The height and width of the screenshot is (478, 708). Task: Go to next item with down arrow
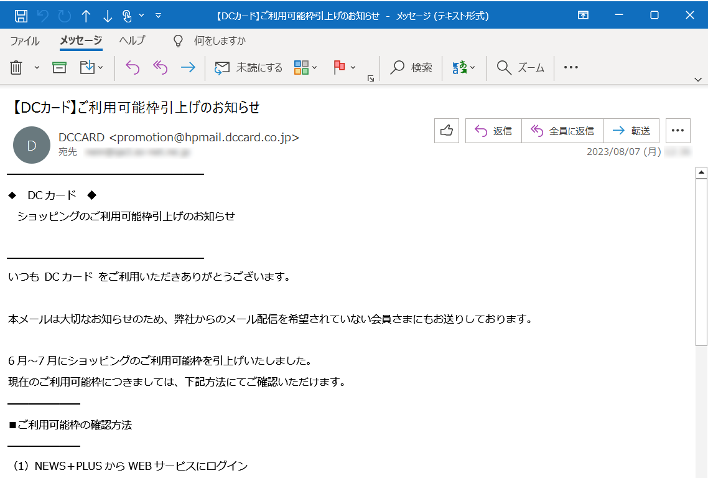pos(107,16)
